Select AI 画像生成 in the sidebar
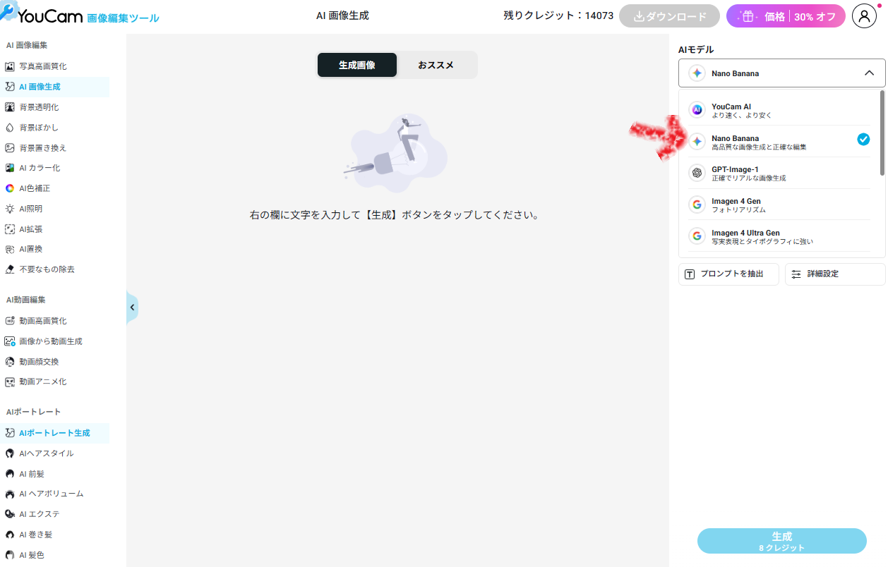The height and width of the screenshot is (567, 888). [54, 87]
